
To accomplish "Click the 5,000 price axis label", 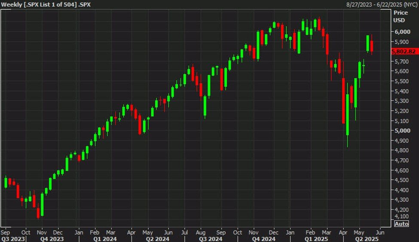I will [x=403, y=131].
